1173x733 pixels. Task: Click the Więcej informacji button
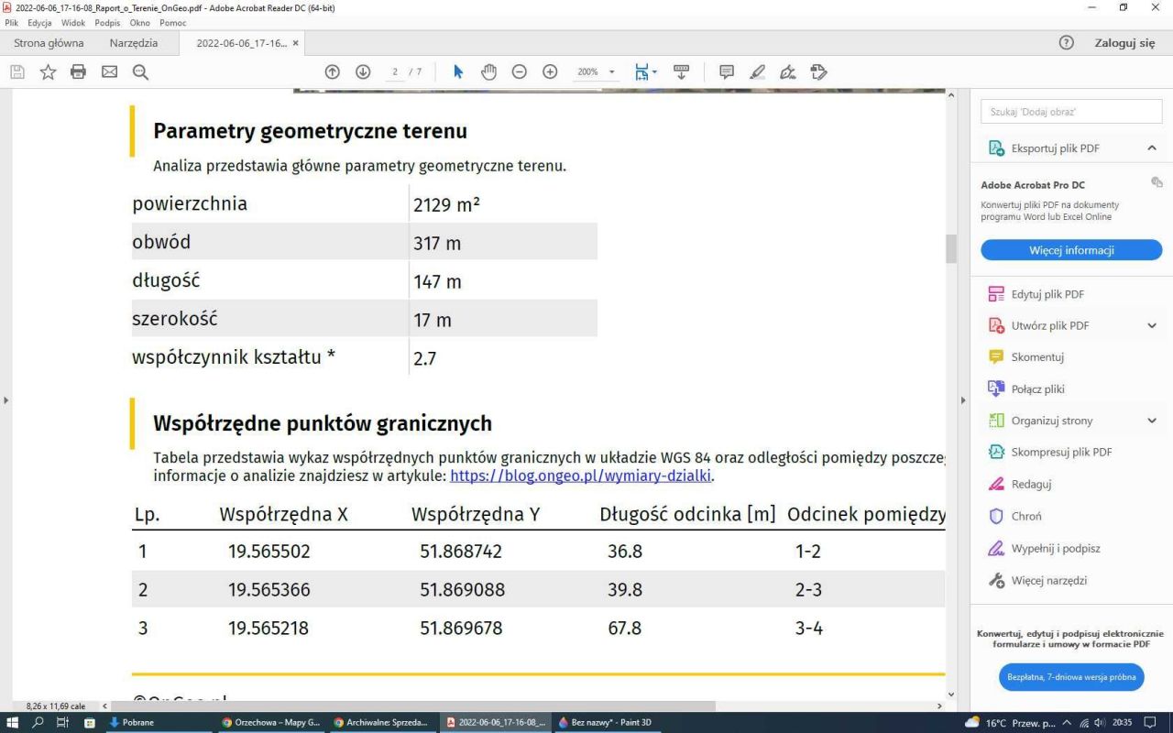pos(1070,250)
